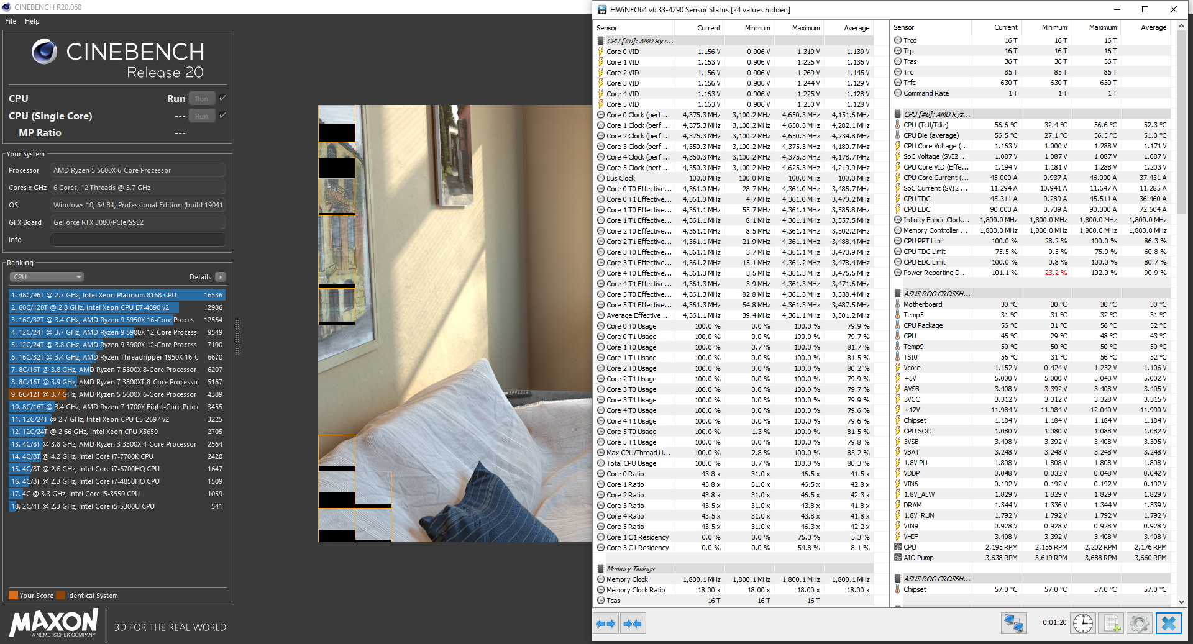Toggle the CPU (Single Core) test checkbox
This screenshot has height=644, width=1193.
222,116
